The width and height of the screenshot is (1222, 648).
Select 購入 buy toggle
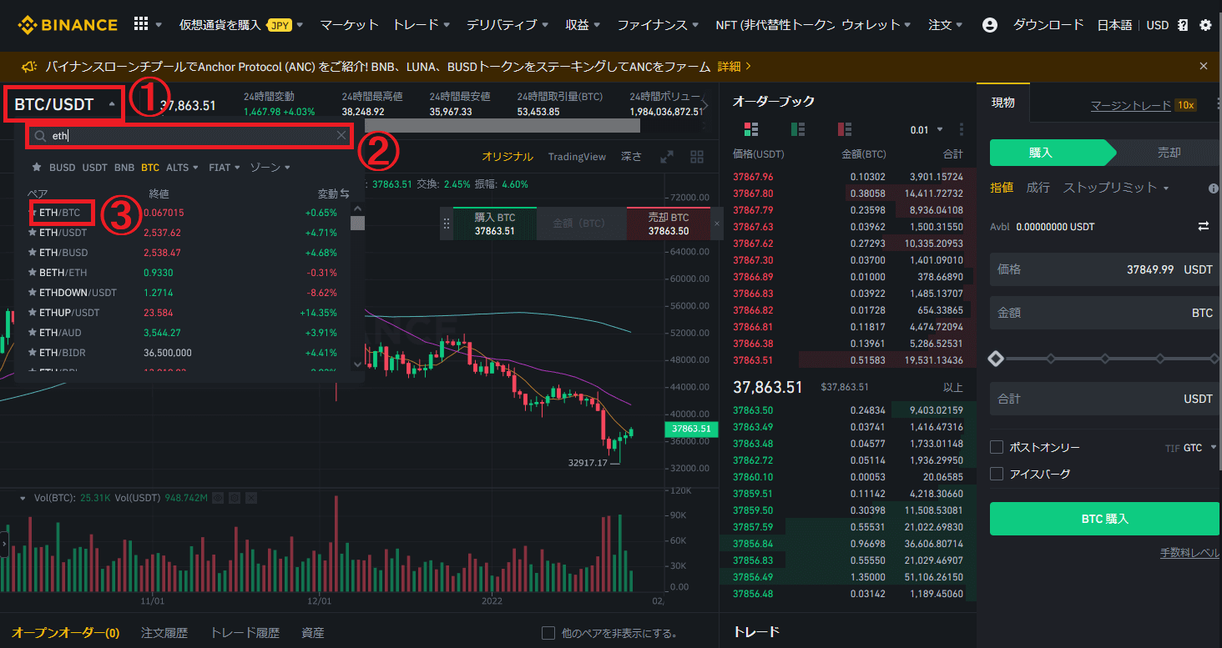coord(1048,153)
